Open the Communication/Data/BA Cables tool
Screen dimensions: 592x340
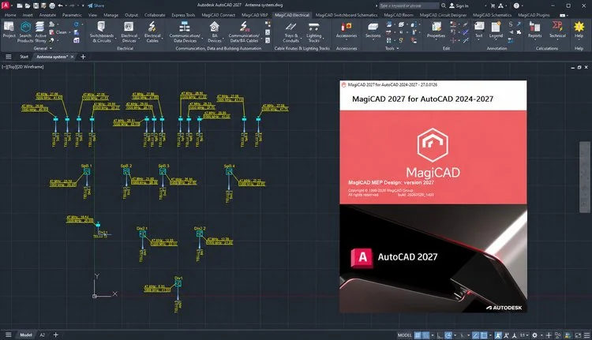pyautogui.click(x=244, y=32)
